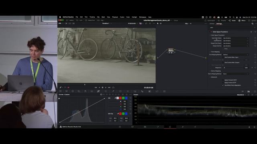Toggle the Nodes panel button
This screenshot has width=257, height=144.
click(232, 20)
